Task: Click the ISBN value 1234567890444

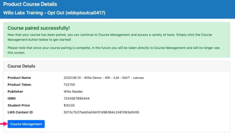Action: (x=76, y=98)
